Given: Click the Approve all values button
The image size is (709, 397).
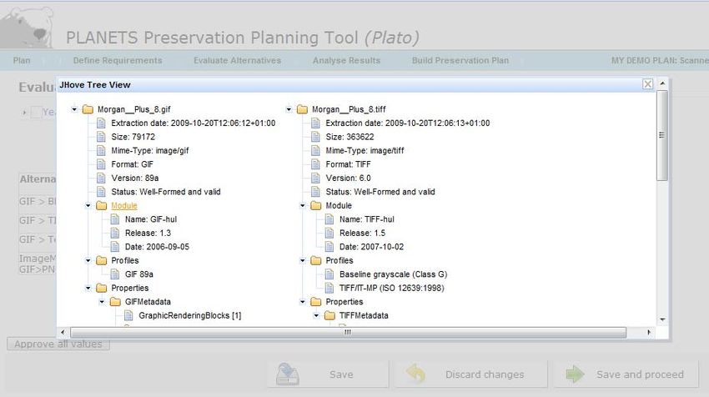Looking at the screenshot, I should pyautogui.click(x=58, y=344).
